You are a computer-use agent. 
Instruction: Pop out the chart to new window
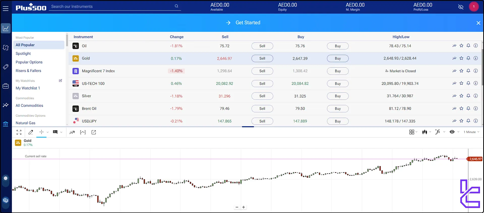tap(94, 132)
